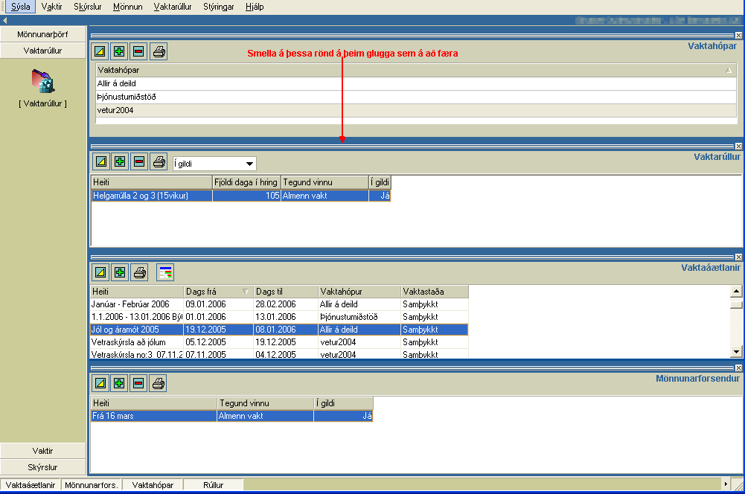Screen dimensions: 745x494
Task: Click the edit icon in Vaktahópar toolbar
Action: [x=100, y=51]
